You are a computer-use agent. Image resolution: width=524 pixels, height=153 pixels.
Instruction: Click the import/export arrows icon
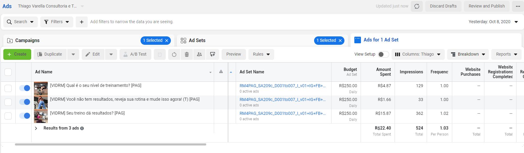coord(213,54)
